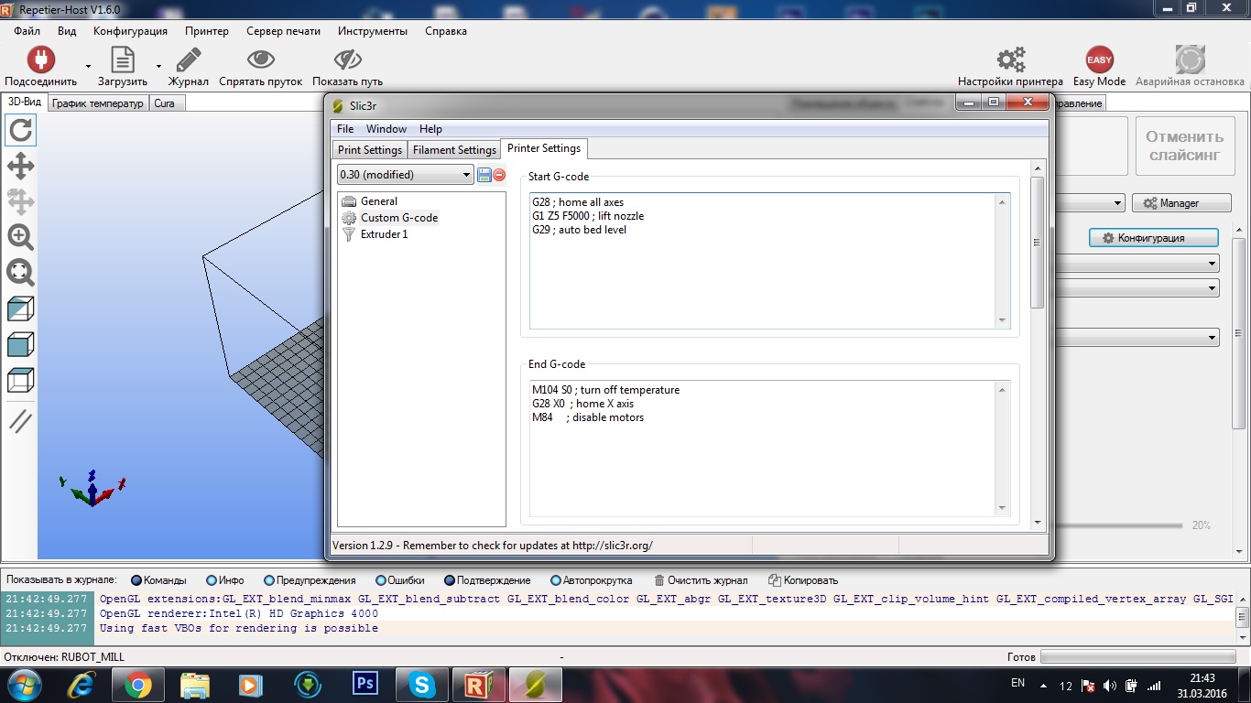Click the Отменить слайсинг button
The width and height of the screenshot is (1251, 703).
click(1185, 146)
